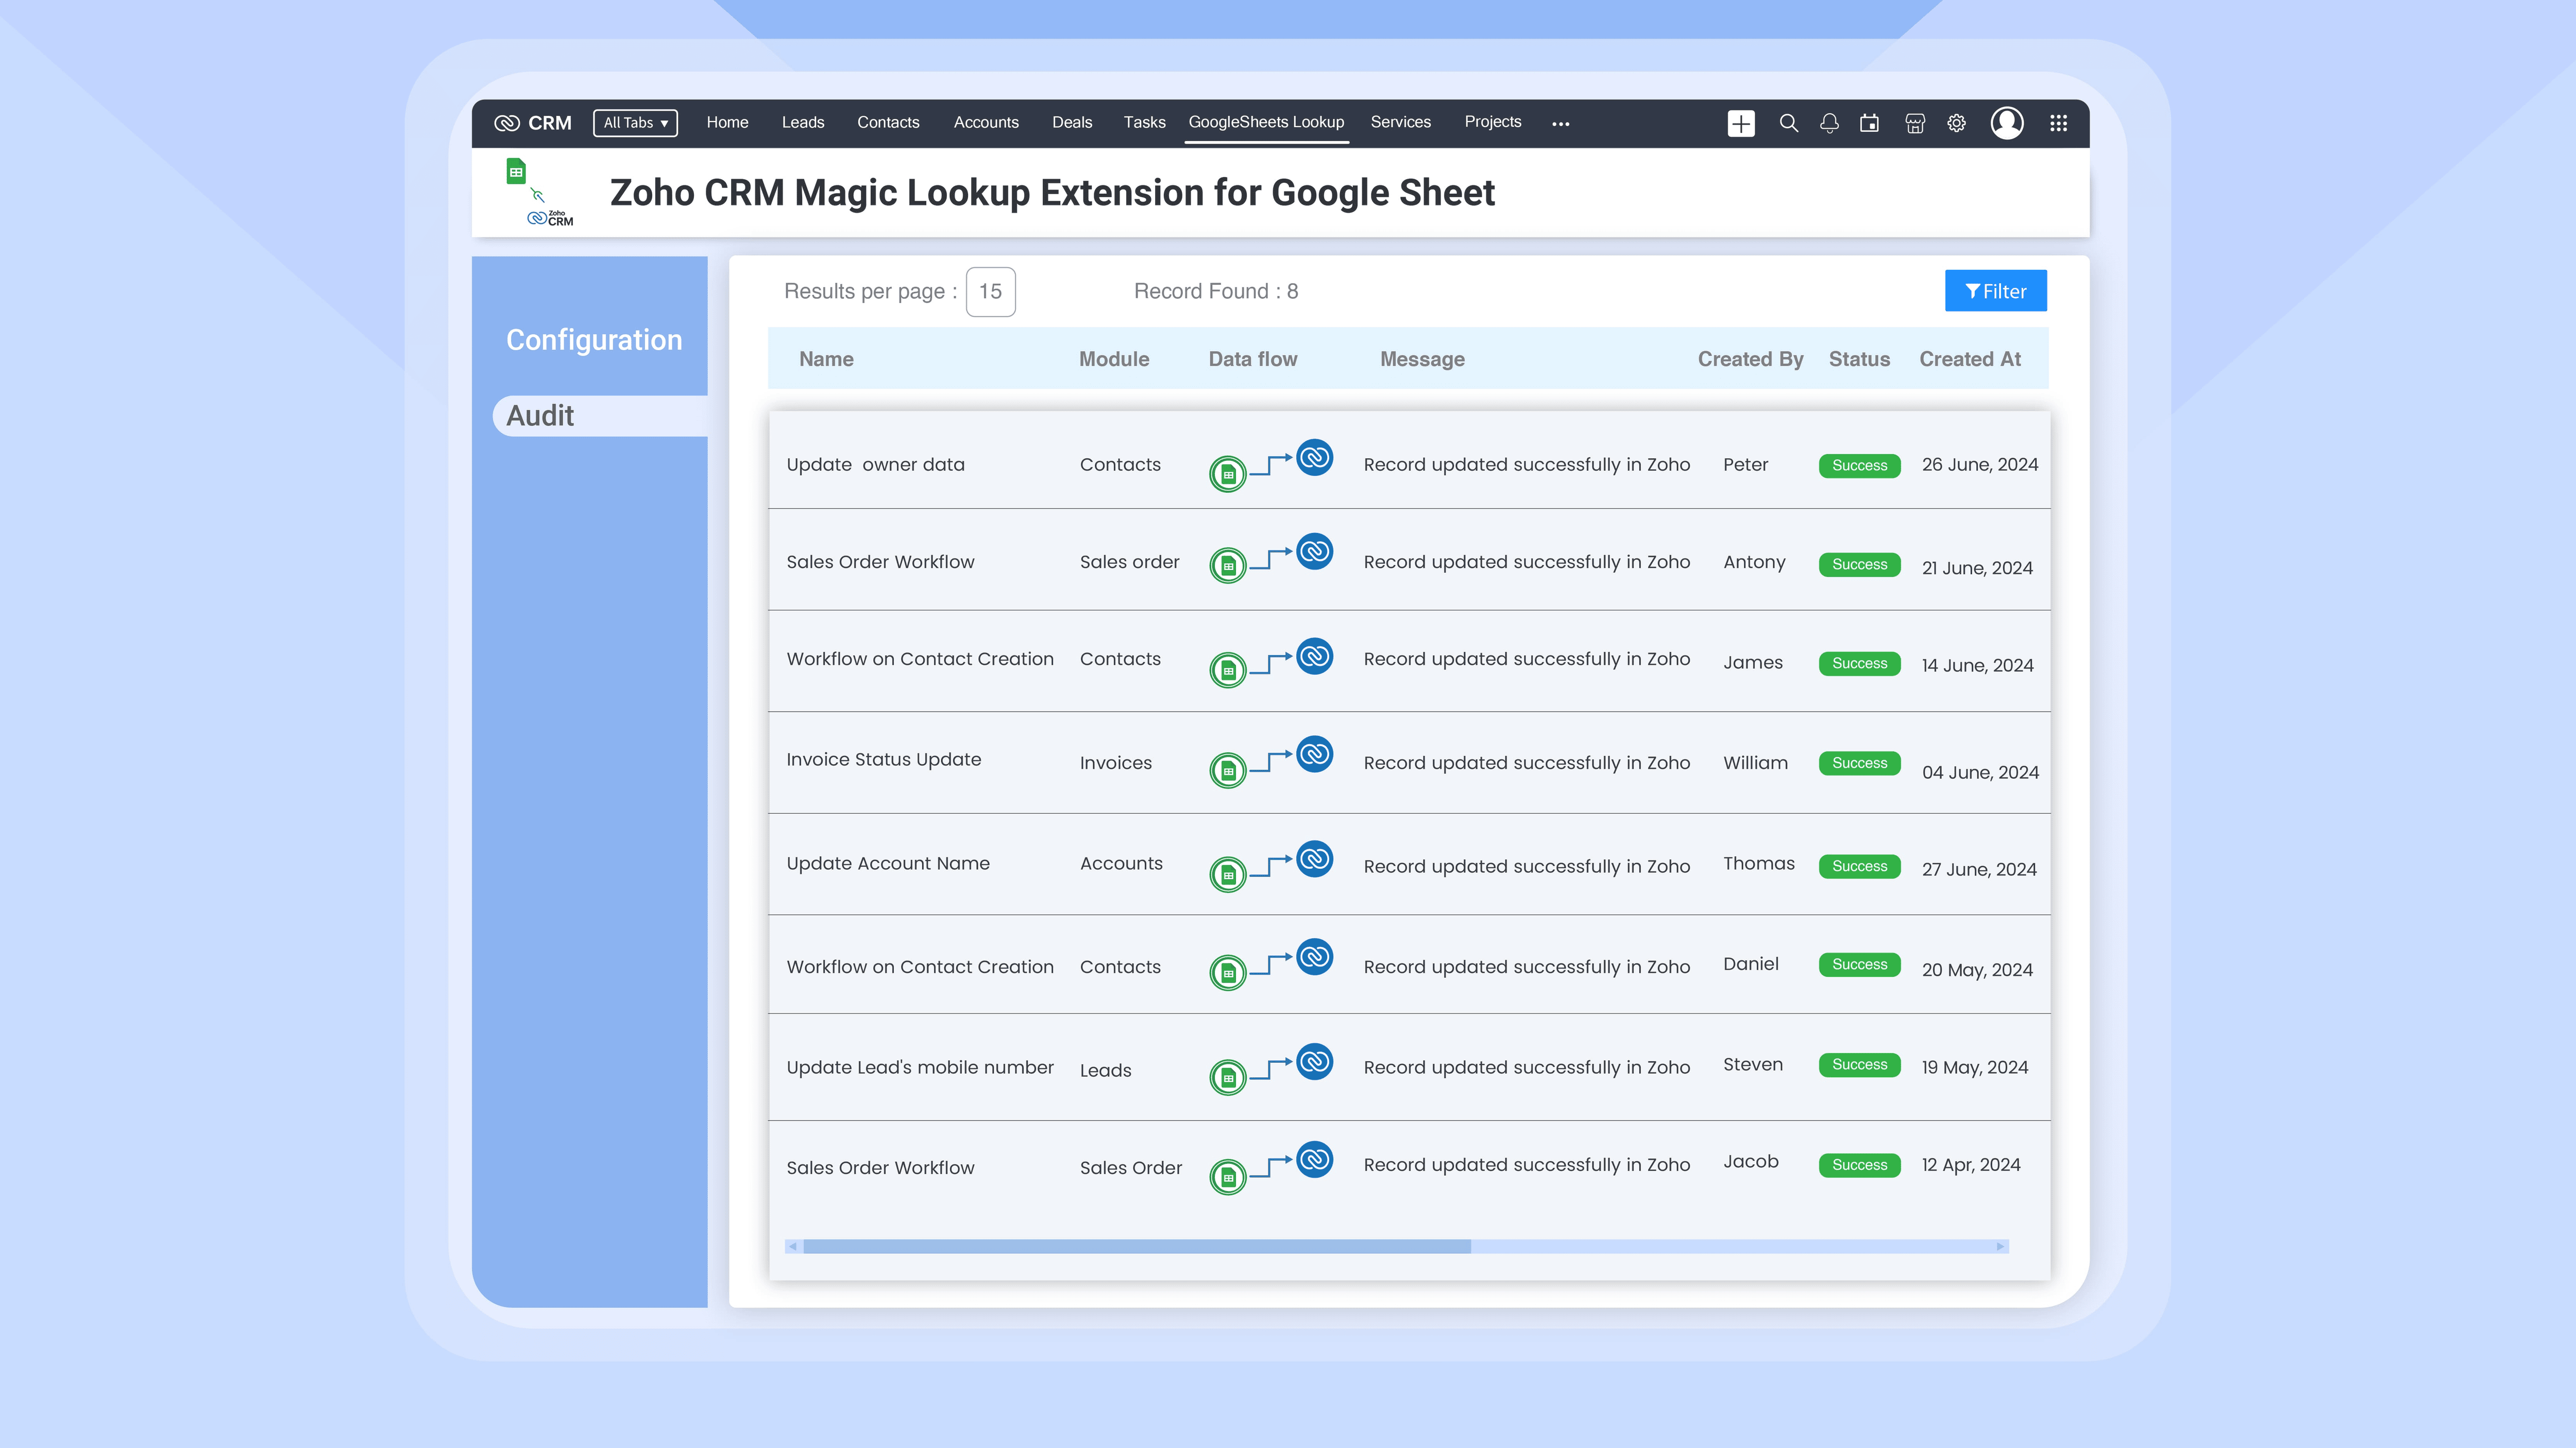Open the Accounts tab
The width and height of the screenshot is (2576, 1448).
[986, 122]
